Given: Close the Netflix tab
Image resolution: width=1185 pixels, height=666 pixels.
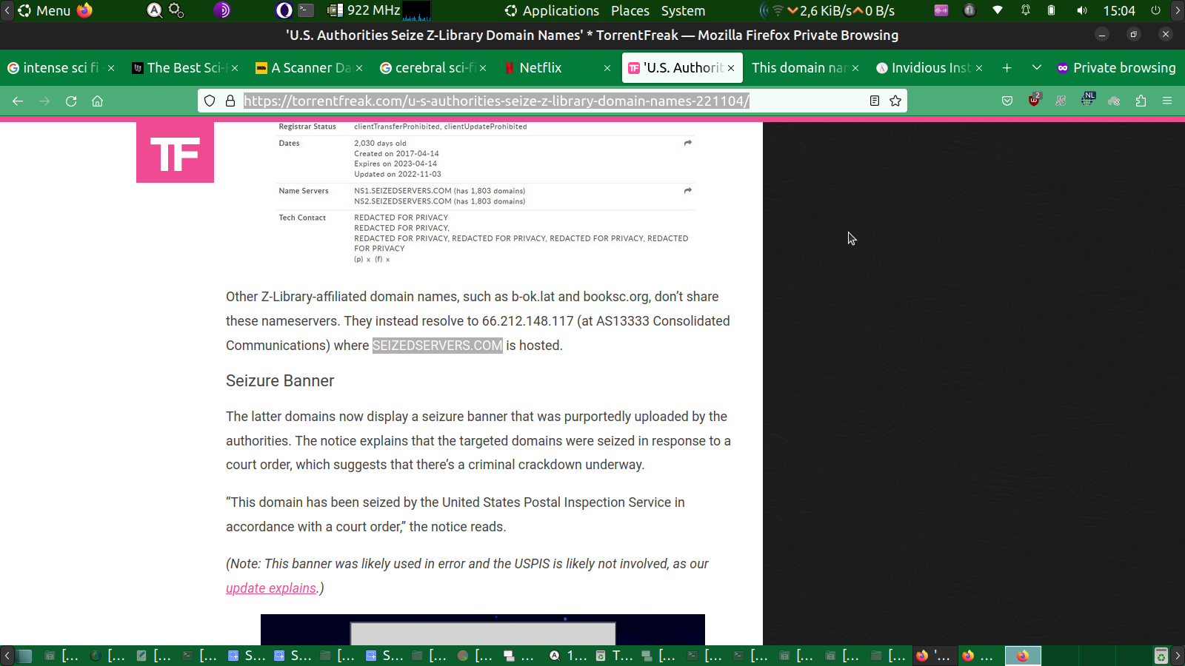Looking at the screenshot, I should (607, 68).
